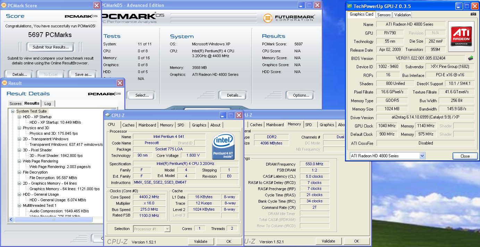Click the Intel Pentium 4 541 name field
The width and height of the screenshot is (480, 247).
[169, 137]
